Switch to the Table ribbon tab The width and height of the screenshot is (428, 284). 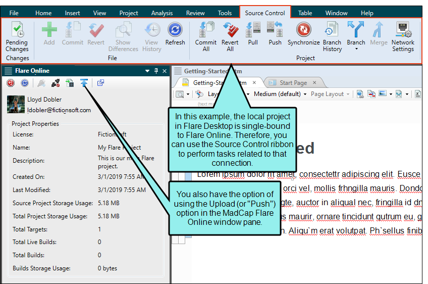coord(305,13)
